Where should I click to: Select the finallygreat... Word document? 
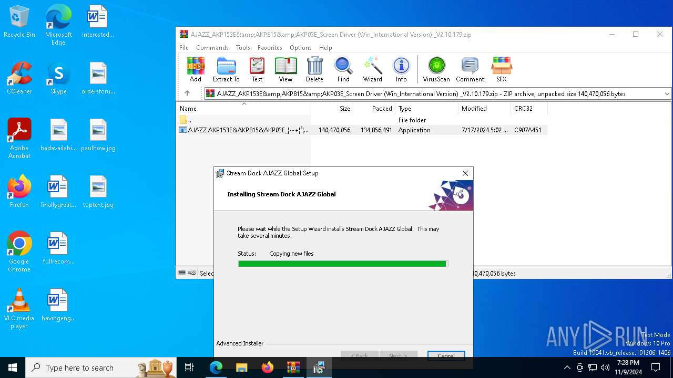58,192
